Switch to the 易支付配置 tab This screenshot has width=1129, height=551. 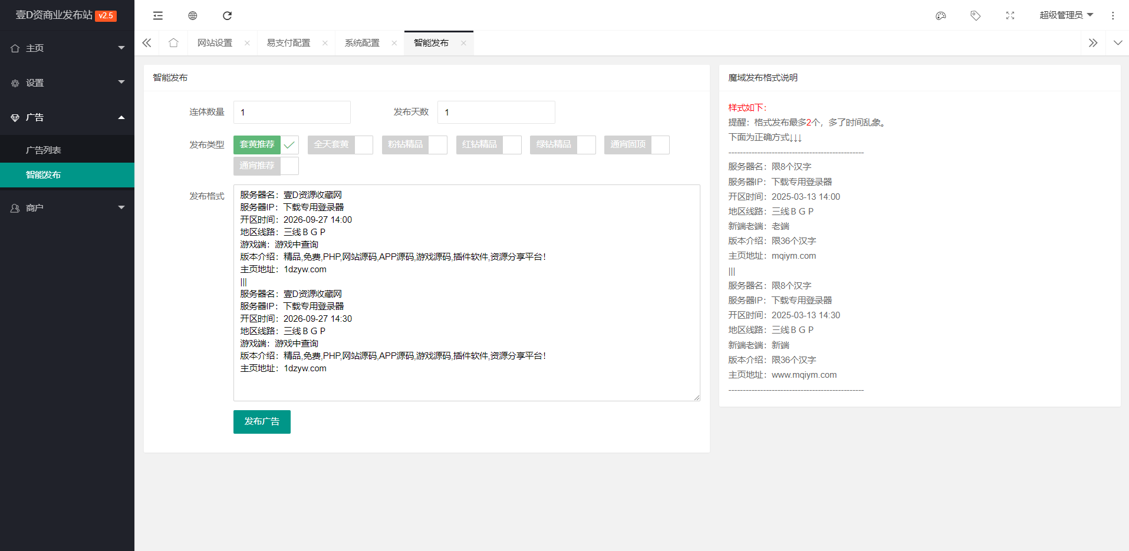pos(288,43)
